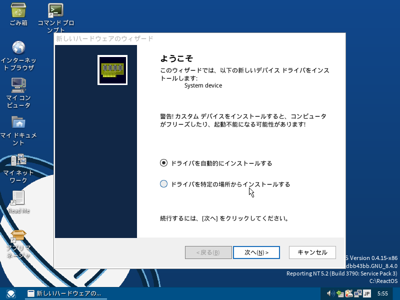The width and height of the screenshot is (400, 300).
Task: Click the 続行するには、[次へ] instruction text
Action: tap(224, 218)
